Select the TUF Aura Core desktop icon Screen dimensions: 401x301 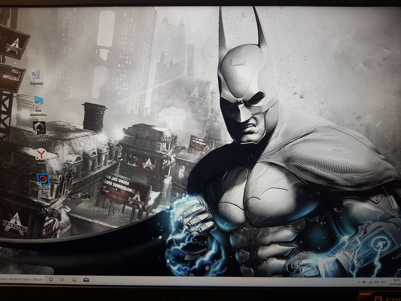44,183
